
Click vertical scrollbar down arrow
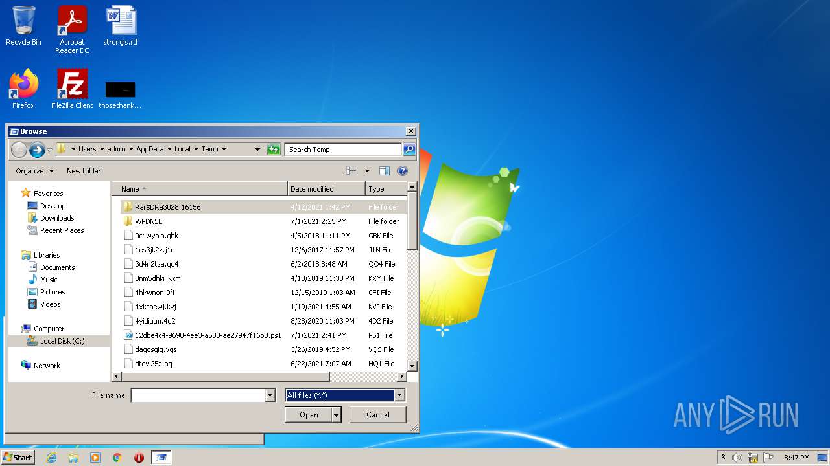[412, 367]
